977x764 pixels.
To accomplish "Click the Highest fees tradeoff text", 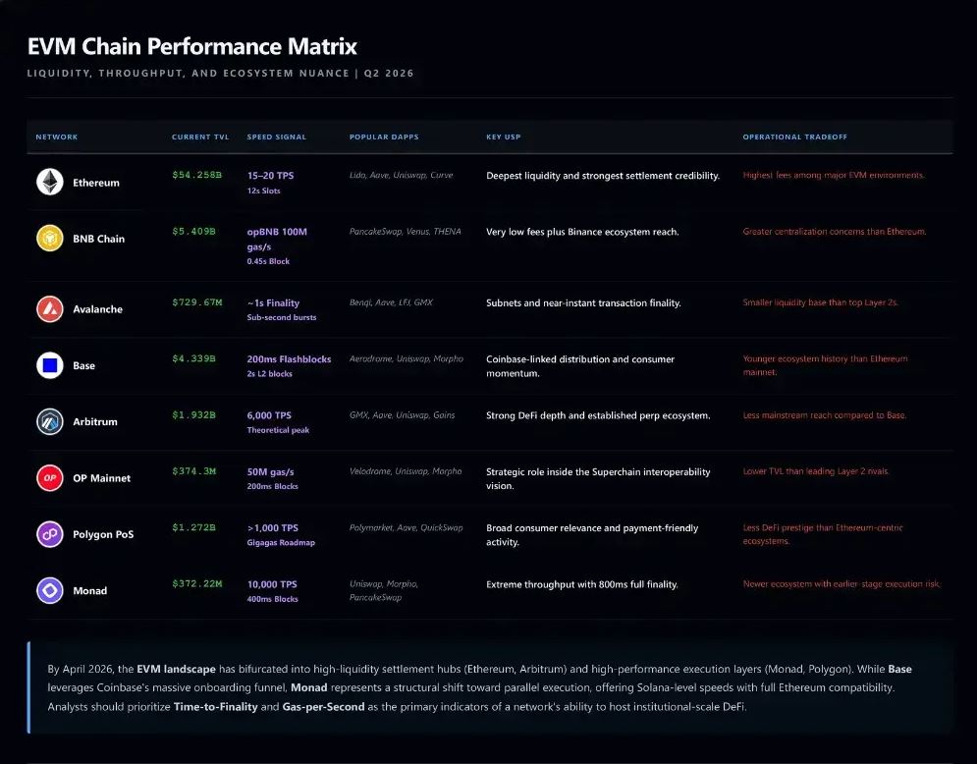I will point(834,175).
